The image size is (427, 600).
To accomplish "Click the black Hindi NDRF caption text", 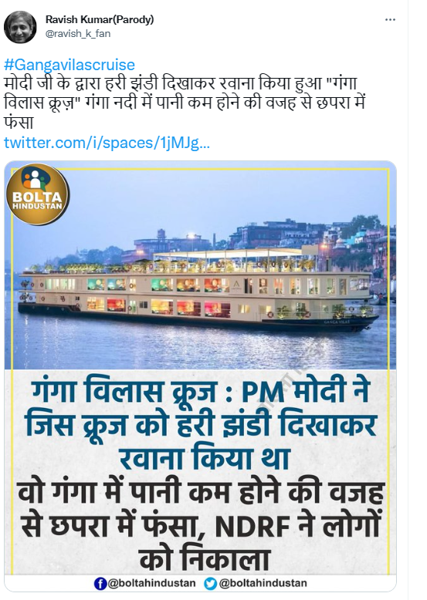I will [202, 526].
